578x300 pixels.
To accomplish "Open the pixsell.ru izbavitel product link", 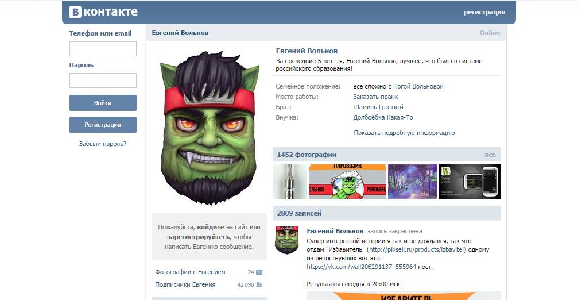I will click(417, 249).
